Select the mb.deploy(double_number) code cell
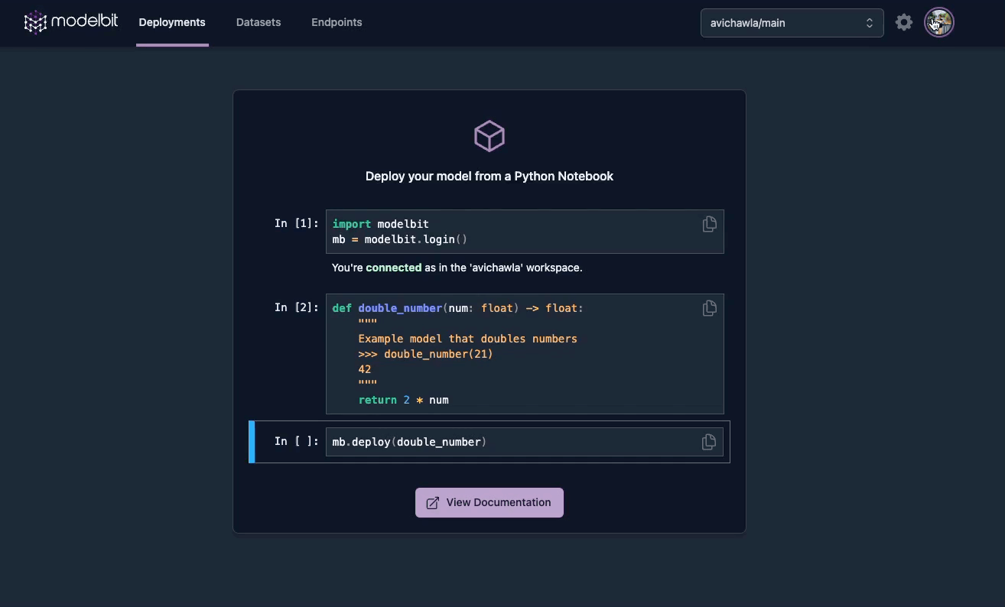Screen dimensions: 1005x607 525,442
